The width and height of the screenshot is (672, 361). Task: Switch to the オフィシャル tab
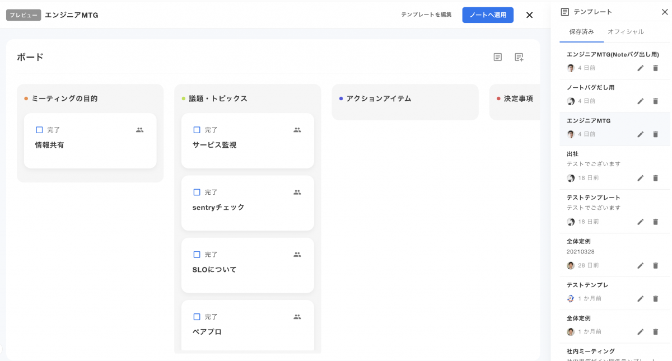point(626,32)
